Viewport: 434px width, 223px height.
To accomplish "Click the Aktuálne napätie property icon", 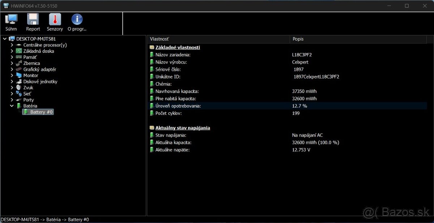I will tap(152, 150).
